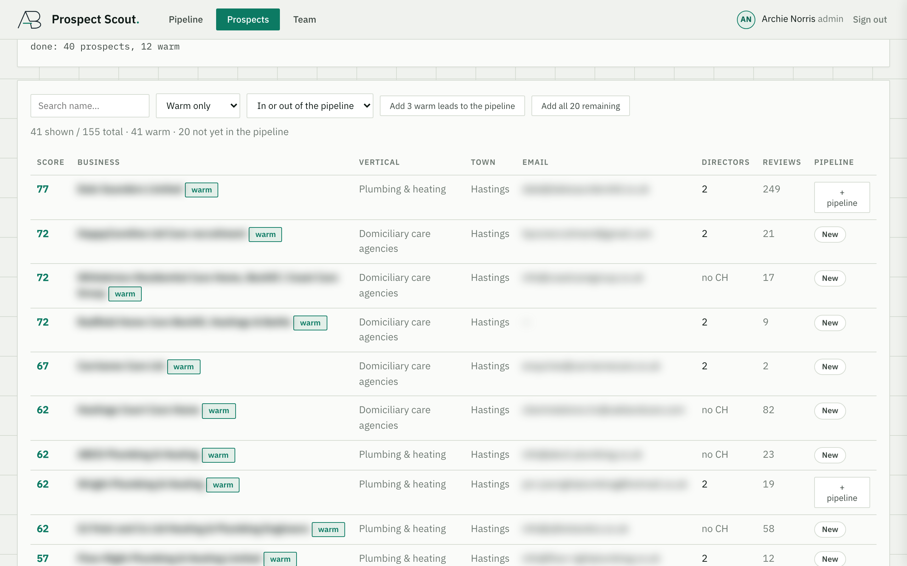907x566 pixels.
Task: Click the 'done: 40 prospects, 12 warm' log line
Action: point(105,46)
